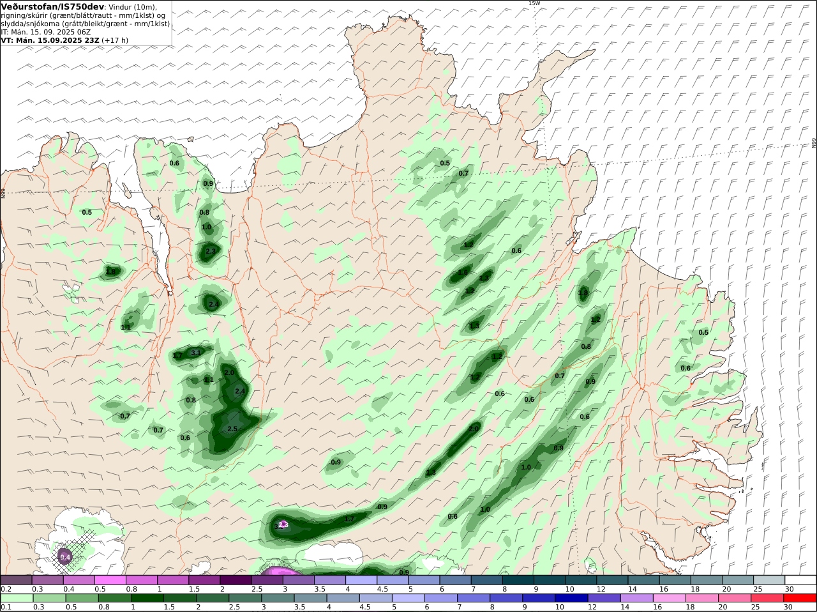Click the dark purple swatch labeled 2 in top legend row

[236, 580]
